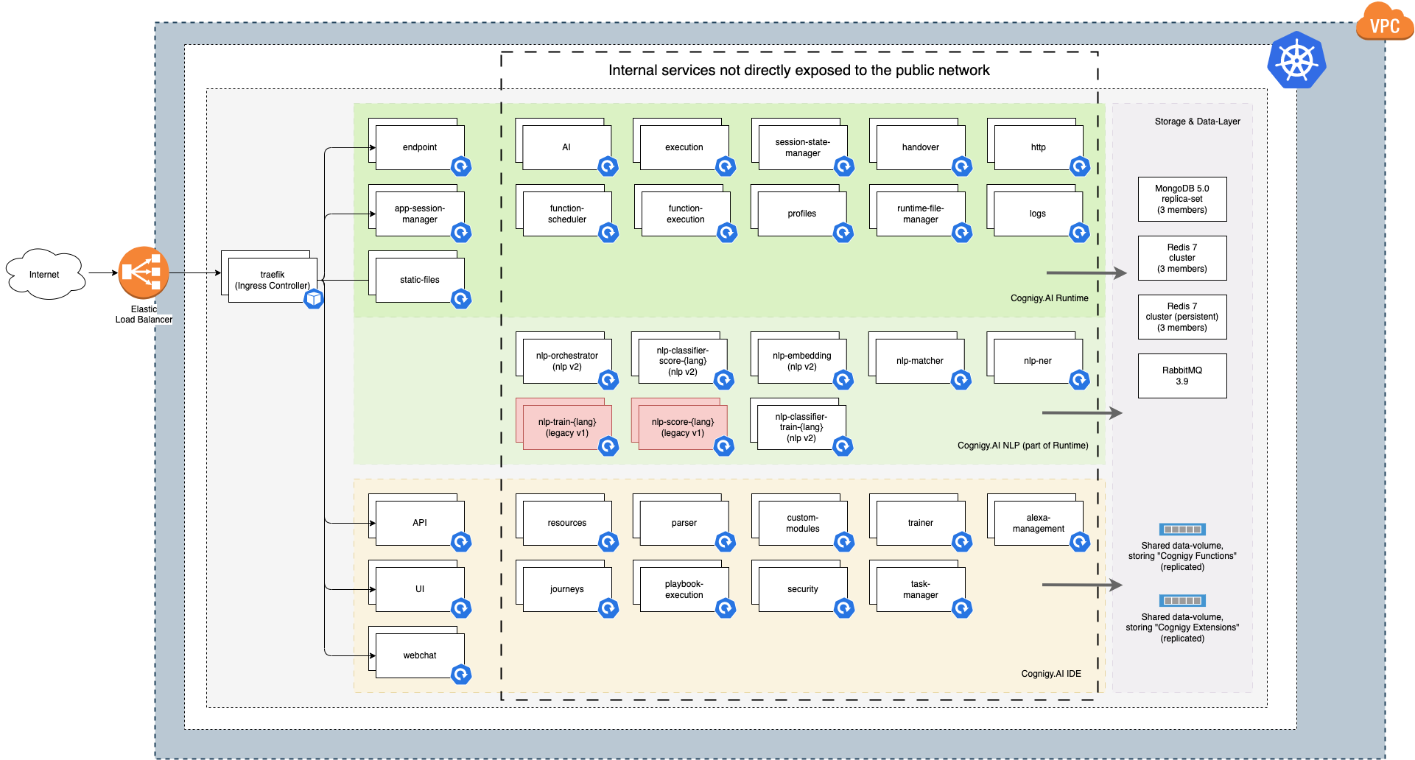
Task: Click deployment icon on function-scheduler box
Action: [x=608, y=233]
